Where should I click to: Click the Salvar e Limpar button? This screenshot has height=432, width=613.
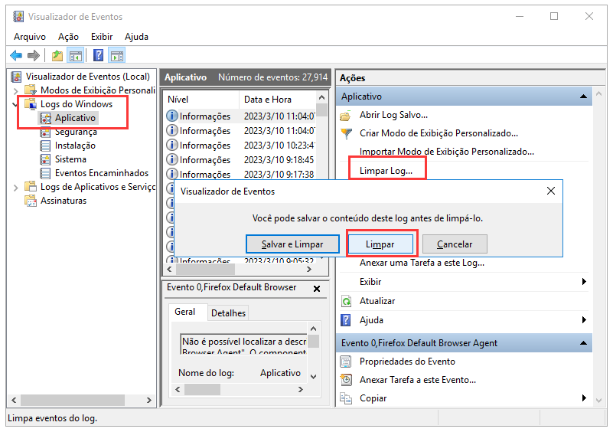tap(292, 244)
